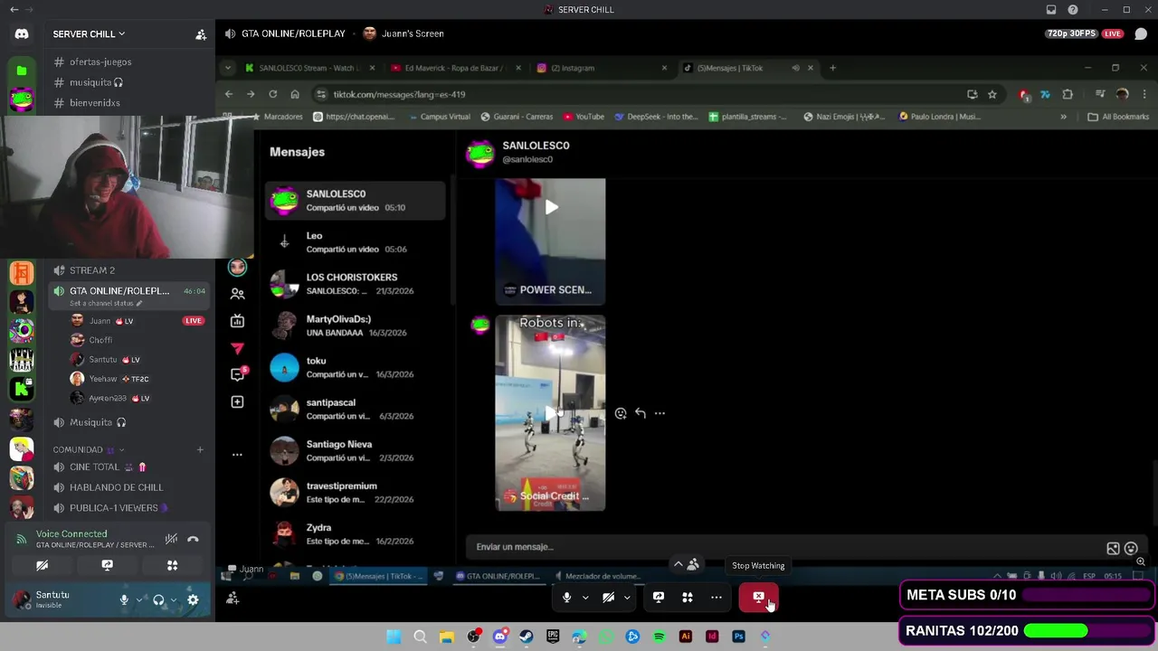Select the orange server icon in sidebar

pyautogui.click(x=22, y=272)
